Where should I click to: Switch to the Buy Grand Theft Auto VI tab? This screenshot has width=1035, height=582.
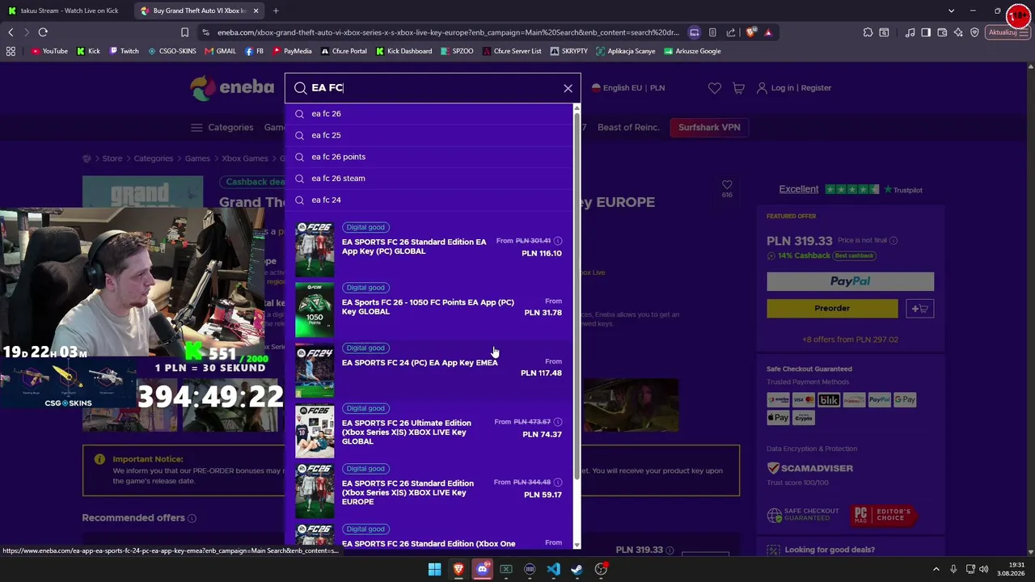click(x=199, y=11)
